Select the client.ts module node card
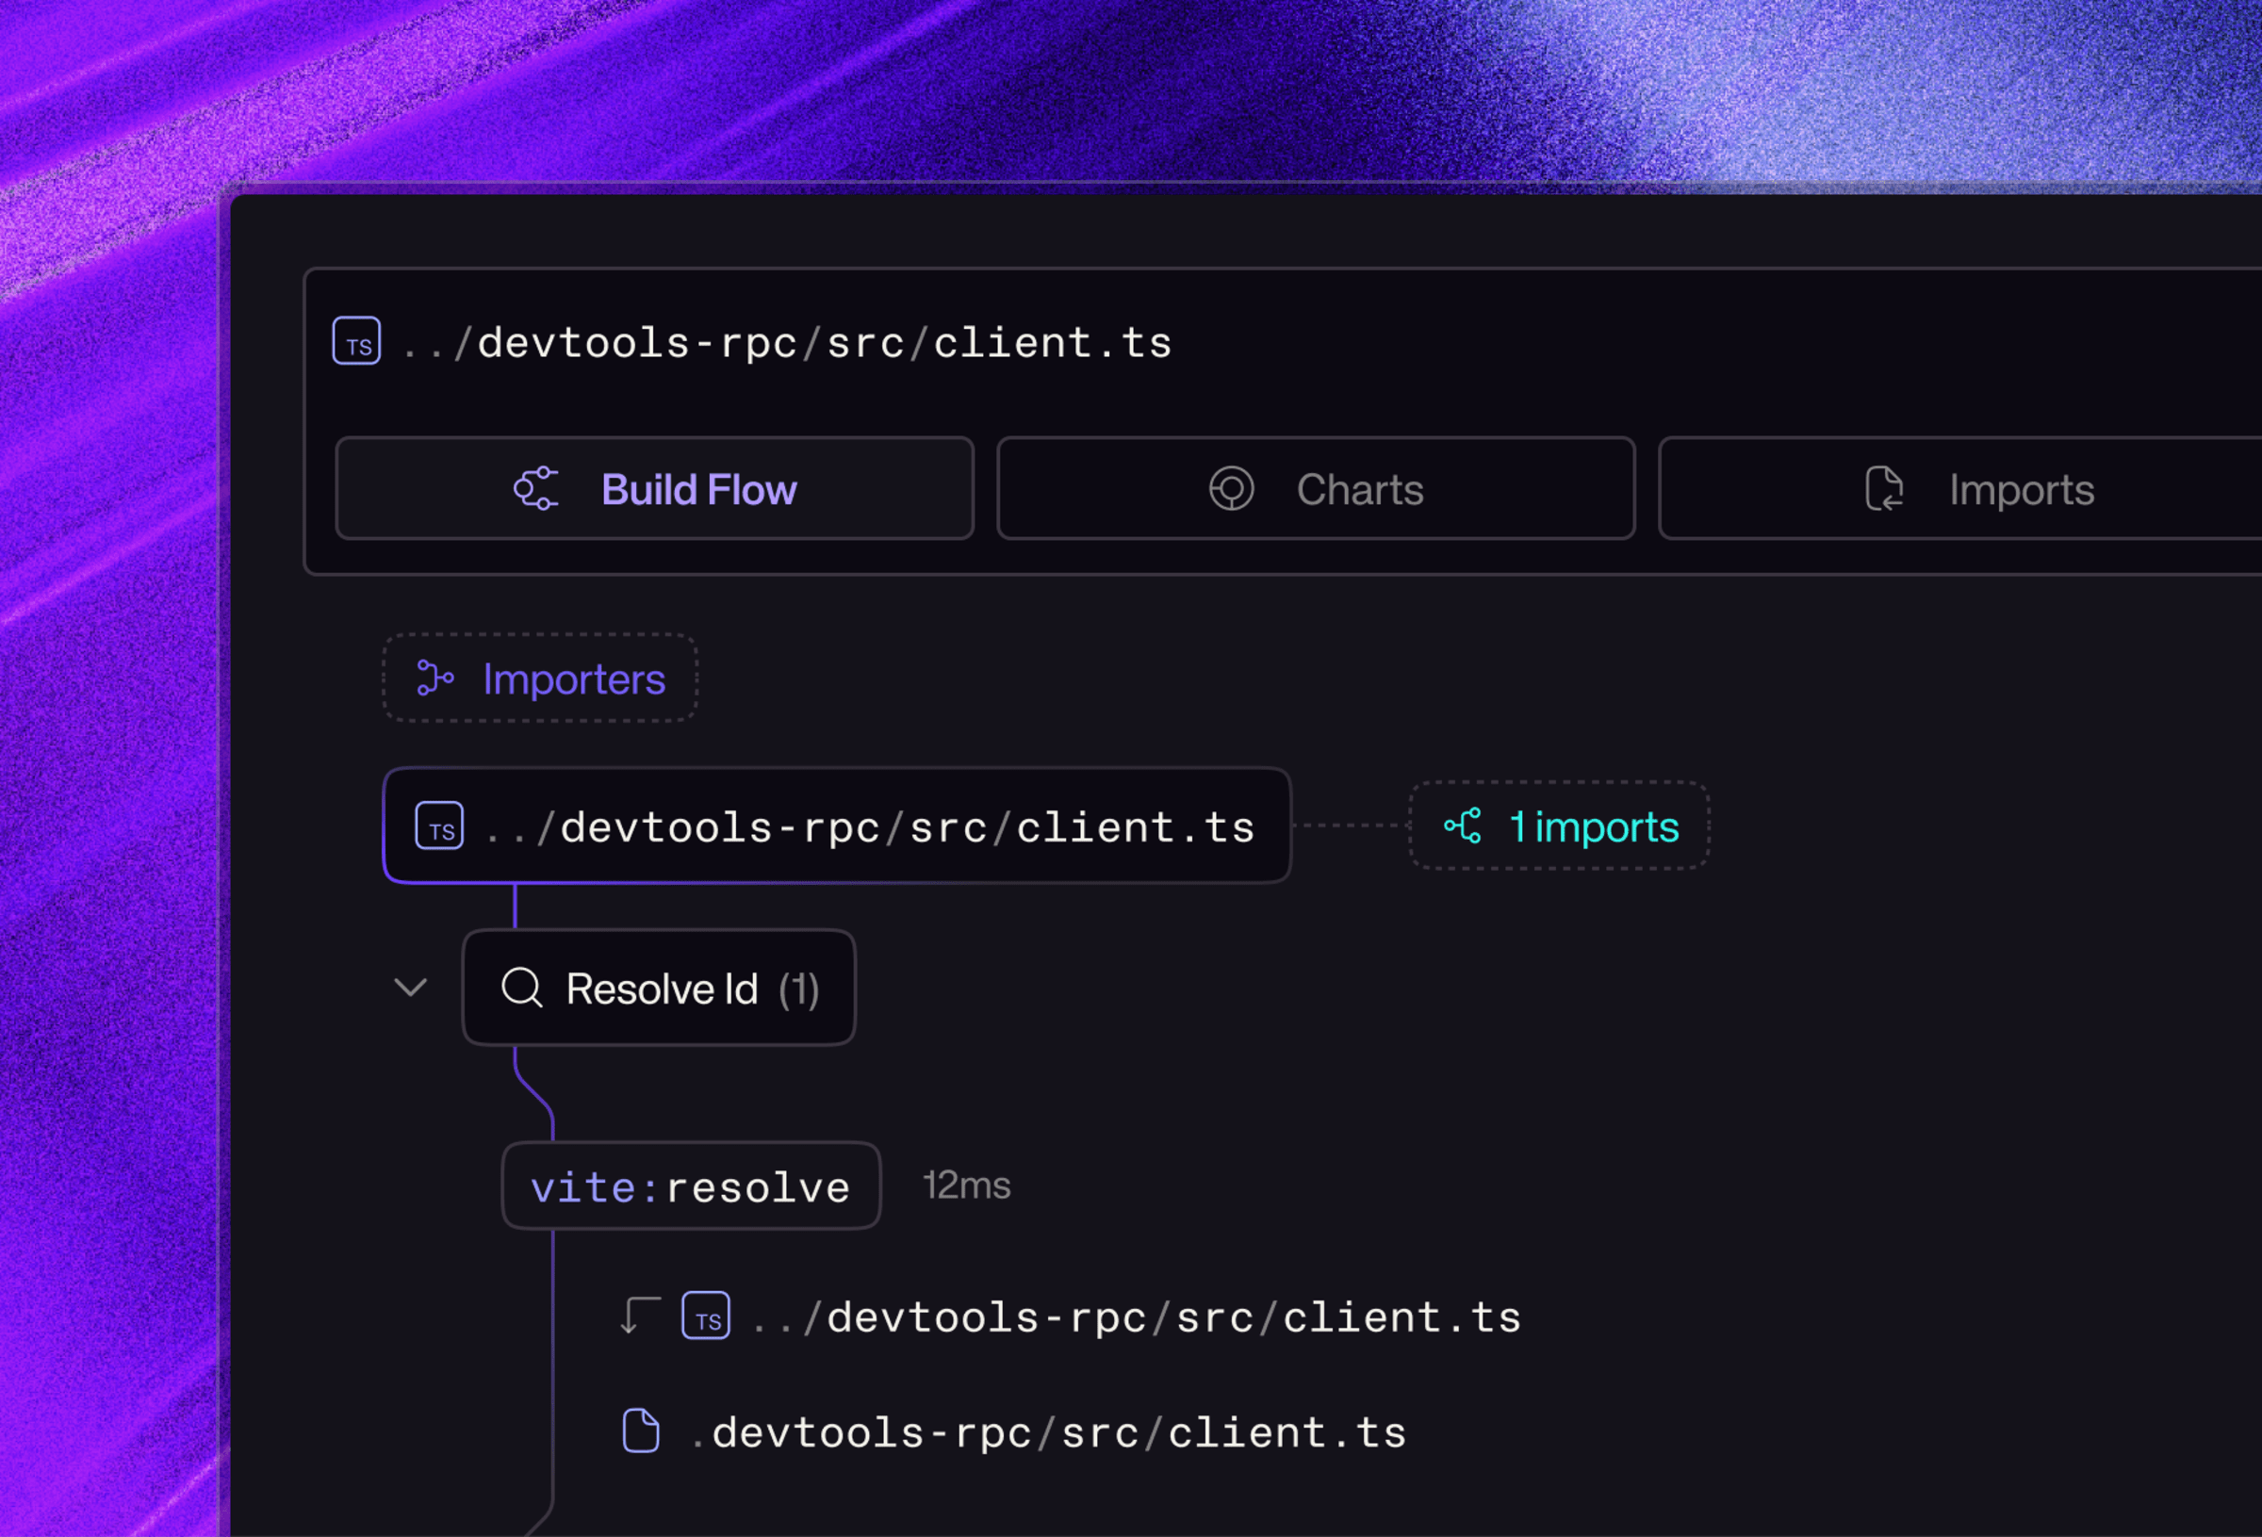The image size is (2262, 1537). [837, 826]
